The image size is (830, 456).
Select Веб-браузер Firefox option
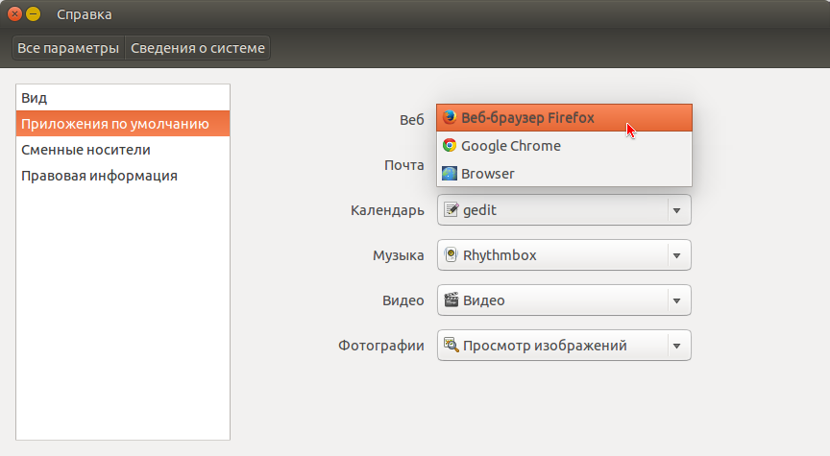click(527, 118)
